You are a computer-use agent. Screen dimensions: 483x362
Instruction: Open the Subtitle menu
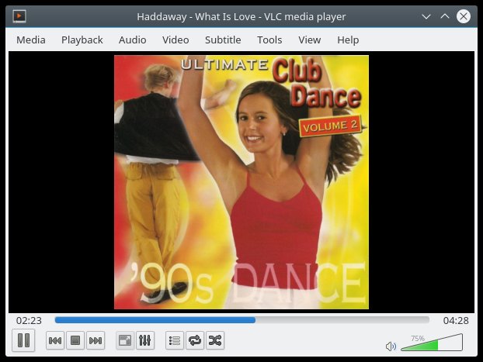pyautogui.click(x=223, y=40)
